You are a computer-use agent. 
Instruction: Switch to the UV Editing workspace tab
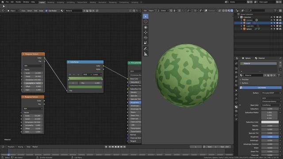coord(71,2)
